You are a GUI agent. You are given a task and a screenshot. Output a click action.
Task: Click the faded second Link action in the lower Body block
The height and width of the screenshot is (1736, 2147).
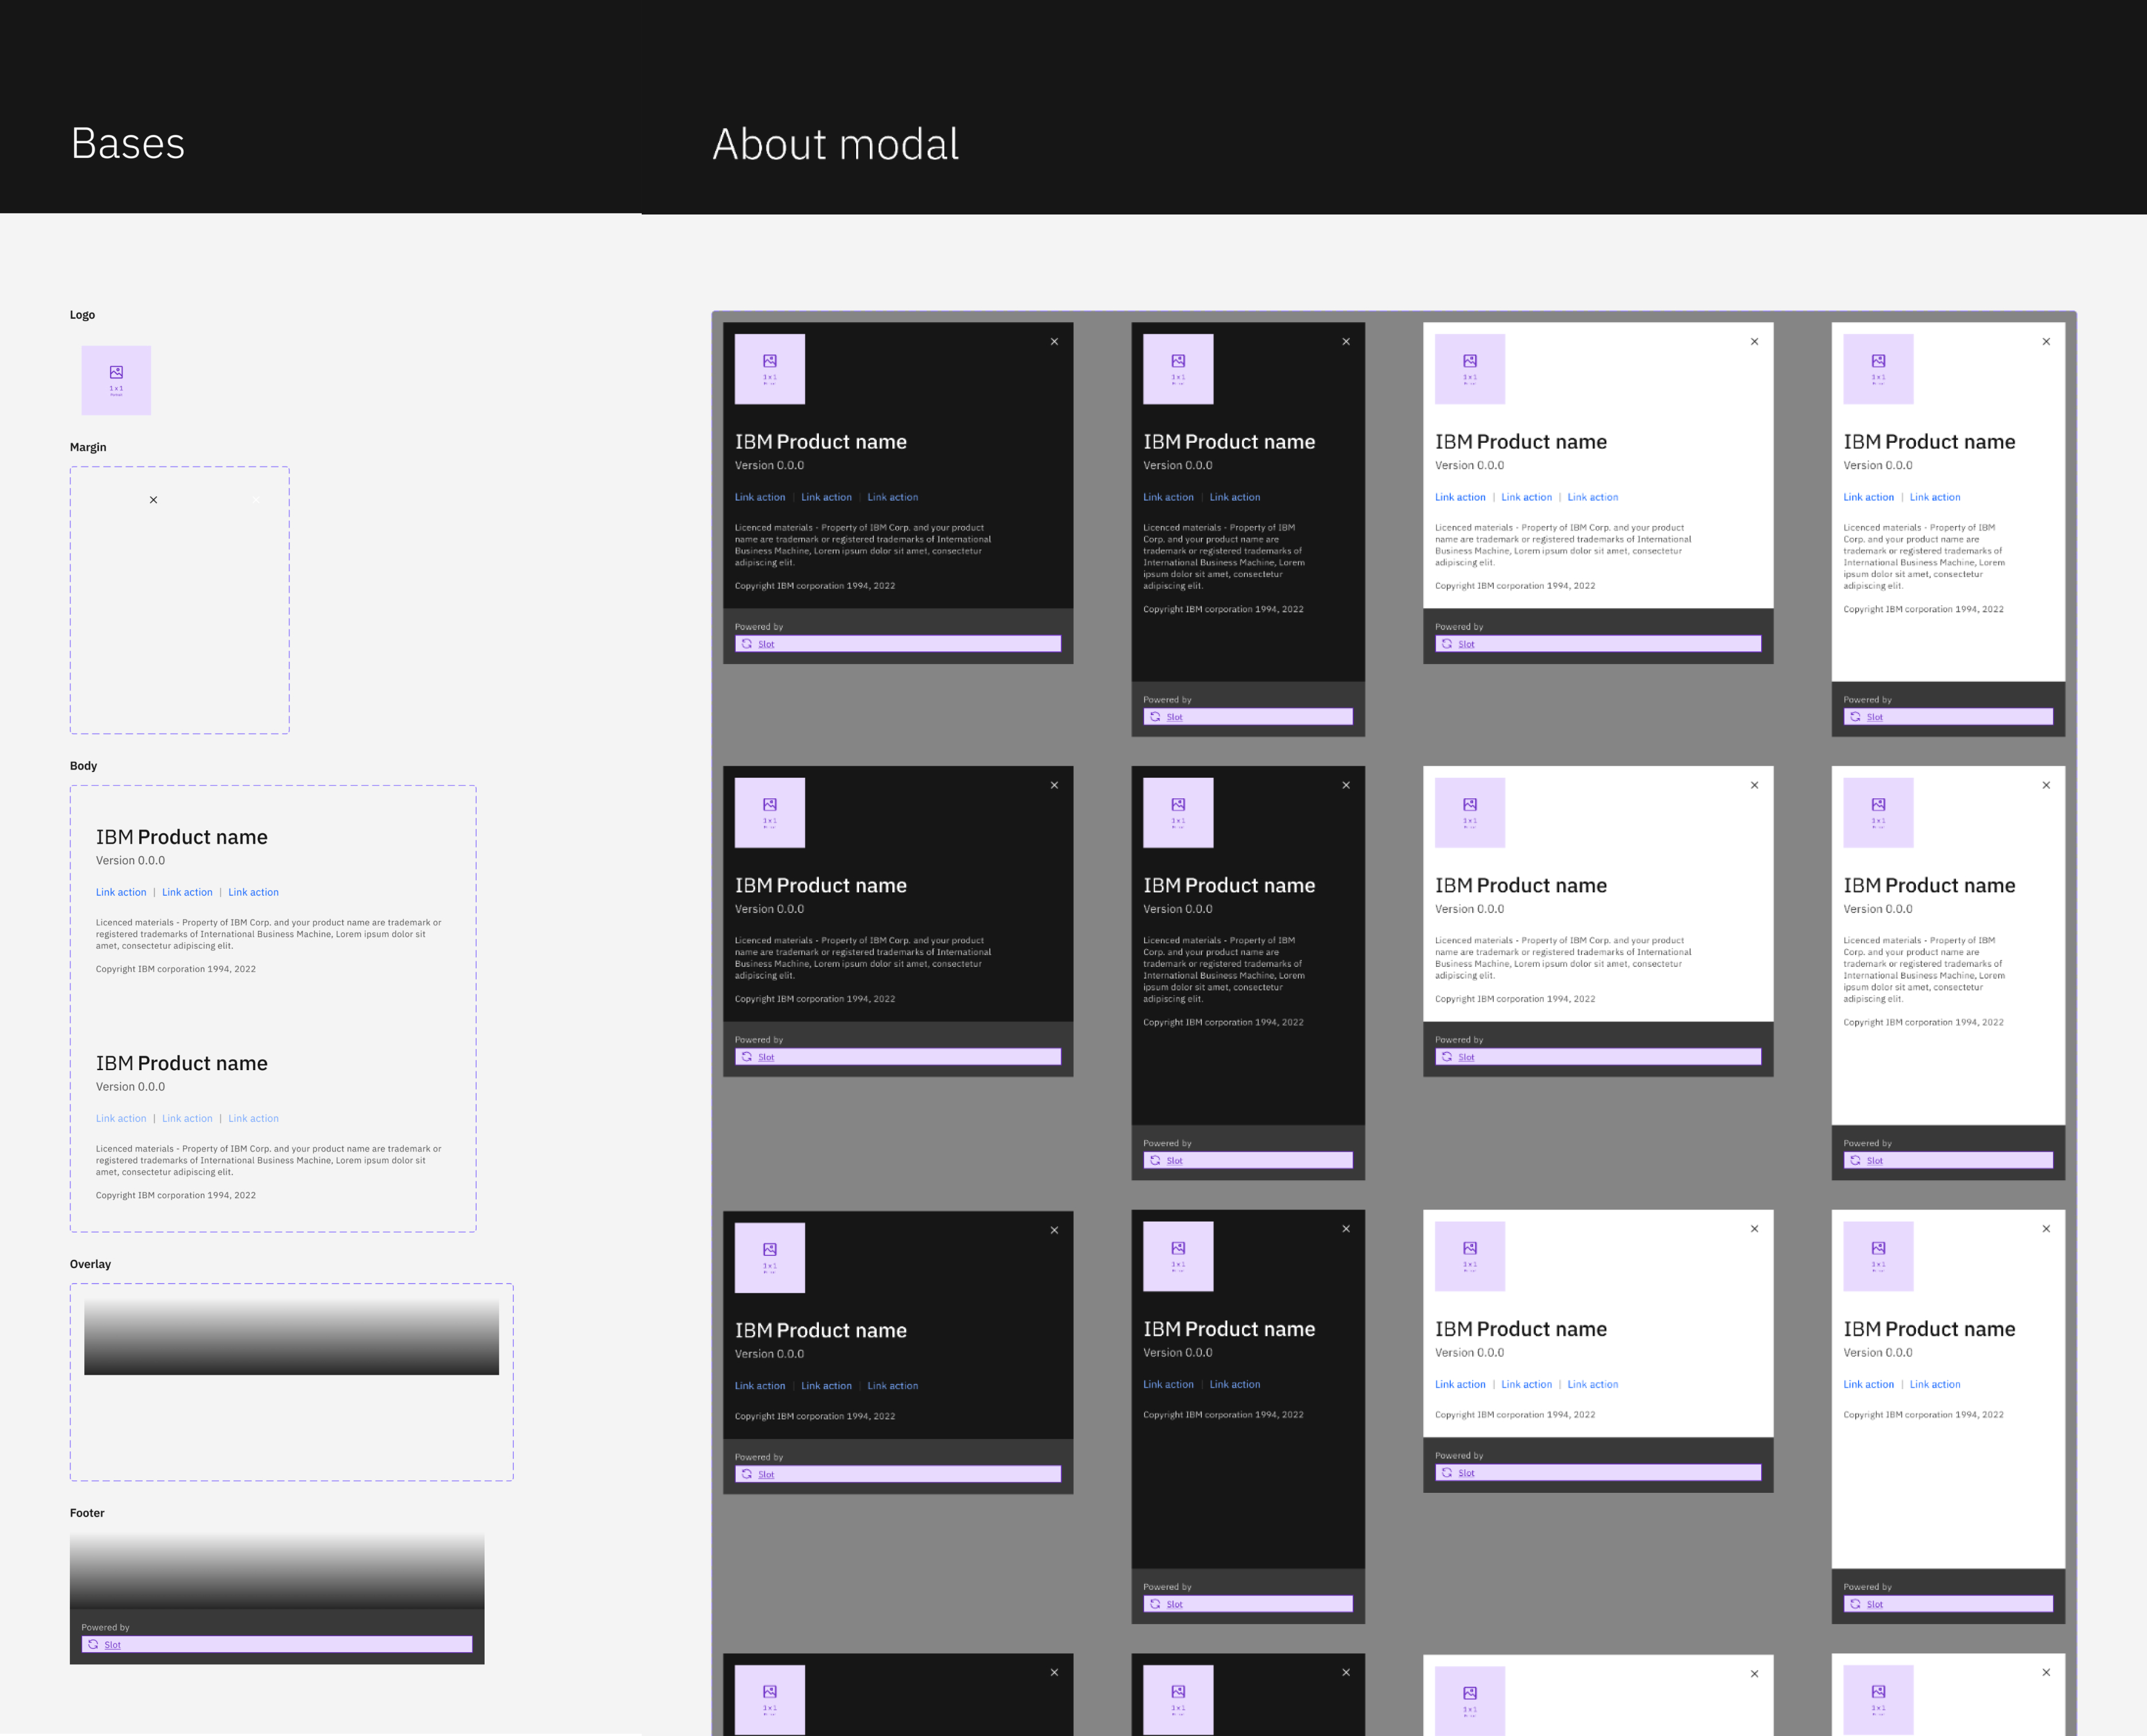pyautogui.click(x=187, y=1118)
